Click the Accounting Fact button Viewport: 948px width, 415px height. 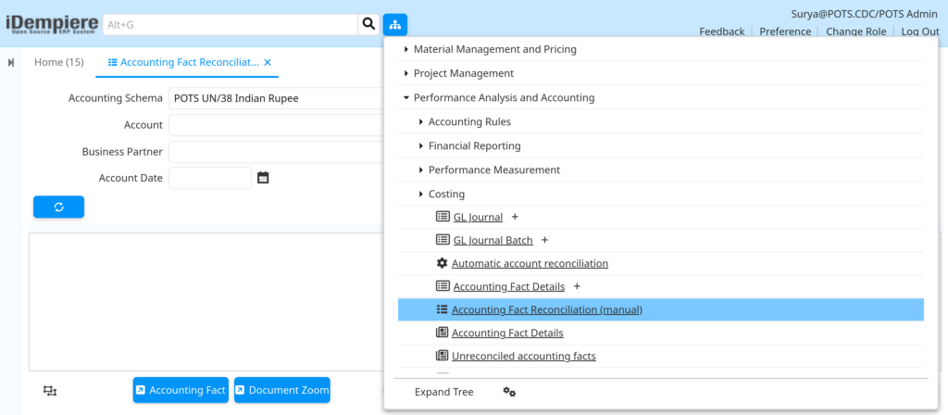(181, 390)
